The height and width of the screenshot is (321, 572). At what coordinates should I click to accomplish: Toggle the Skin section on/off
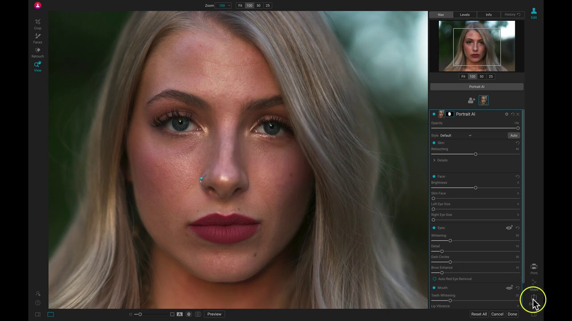(x=434, y=143)
